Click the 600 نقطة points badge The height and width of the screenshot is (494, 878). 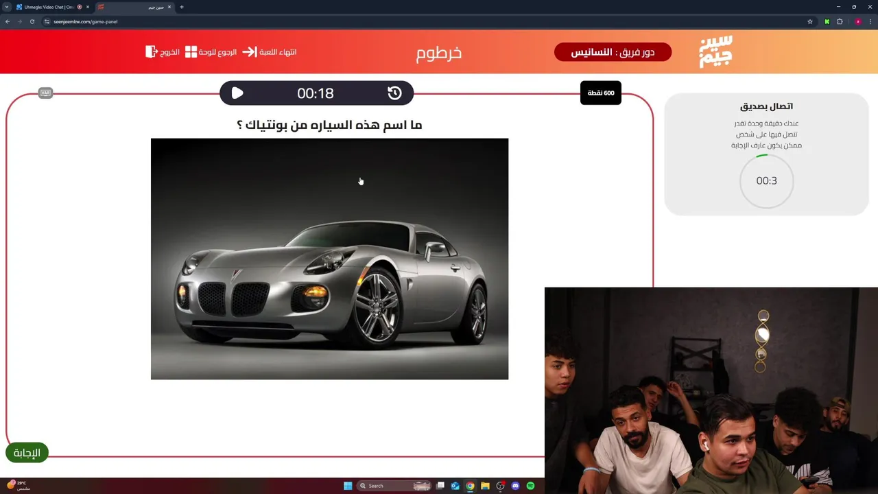tap(600, 93)
